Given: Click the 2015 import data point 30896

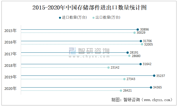Looking at the screenshot, I should 138,30.
